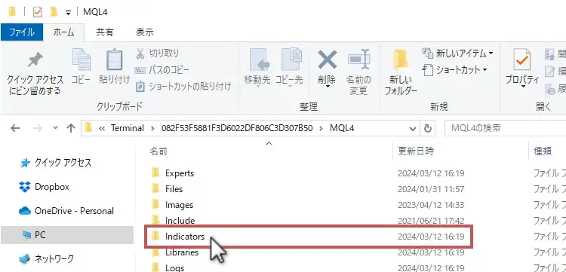Click the Experts folder icon

[x=155, y=173]
